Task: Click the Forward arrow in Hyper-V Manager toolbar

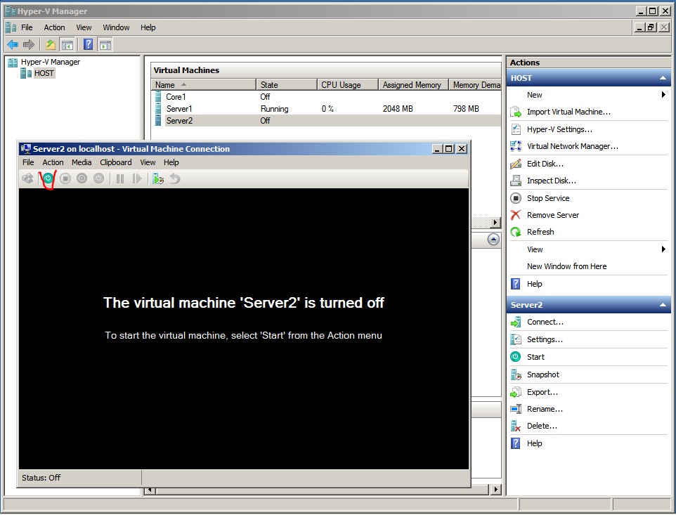Action: (x=28, y=44)
